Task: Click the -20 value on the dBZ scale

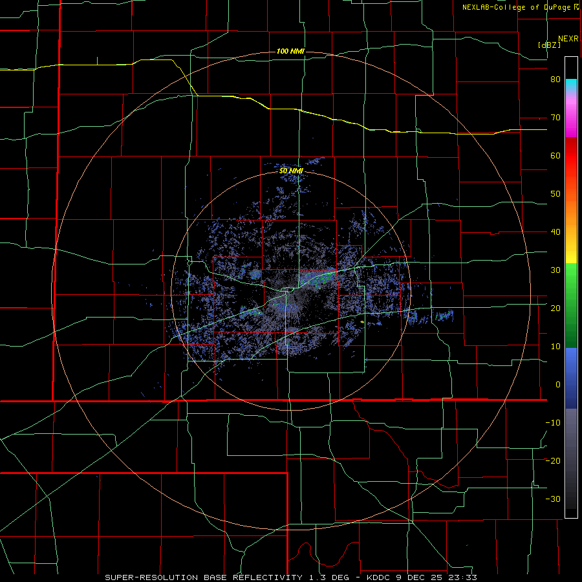Action: [553, 461]
